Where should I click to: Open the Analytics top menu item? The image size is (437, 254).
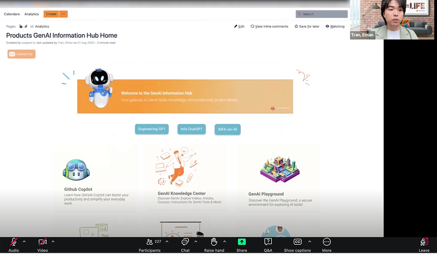[x=32, y=14]
